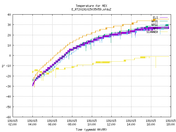This screenshot has height=132, width=176.
Task: Click the NPD1 legend label
Action: [155, 21]
